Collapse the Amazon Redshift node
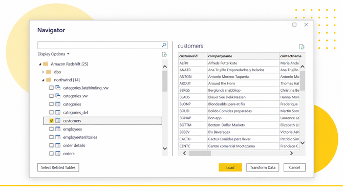Screen dimensions: 343x191 [40, 64]
